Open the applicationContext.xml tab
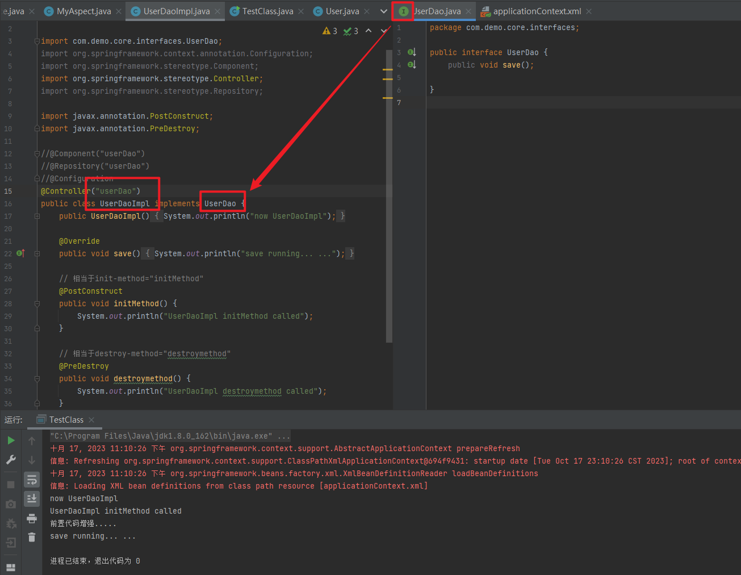Viewport: 741px width, 575px height. click(537, 11)
